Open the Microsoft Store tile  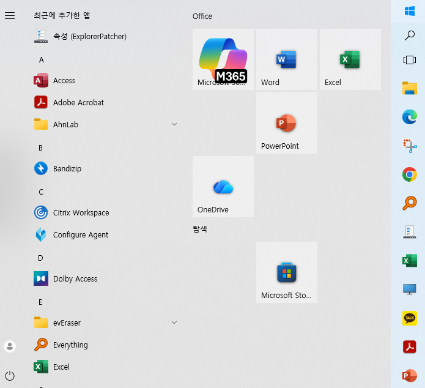point(287,272)
